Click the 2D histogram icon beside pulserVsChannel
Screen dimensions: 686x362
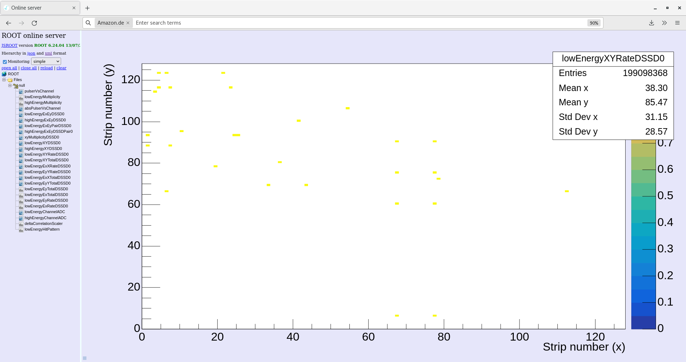pyautogui.click(x=21, y=91)
